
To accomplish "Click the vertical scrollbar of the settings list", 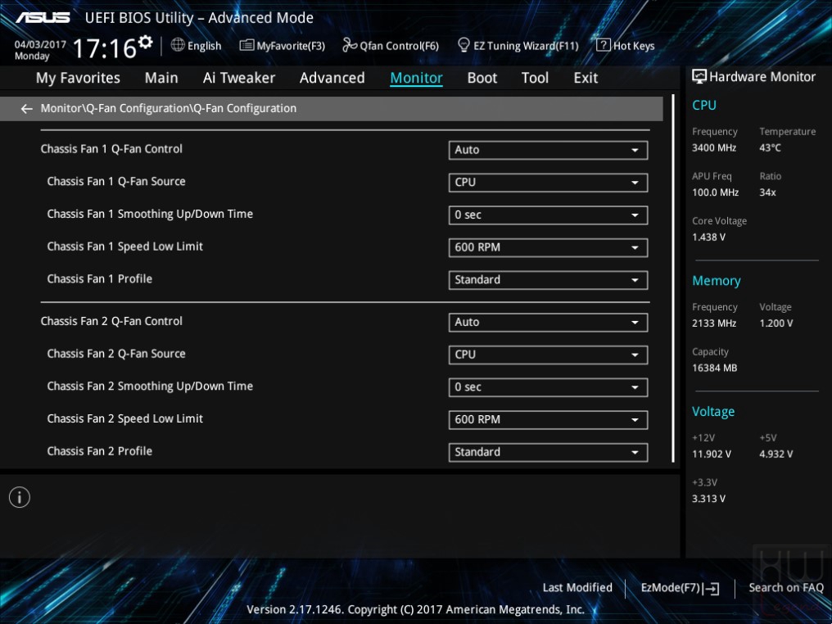I will (673, 278).
